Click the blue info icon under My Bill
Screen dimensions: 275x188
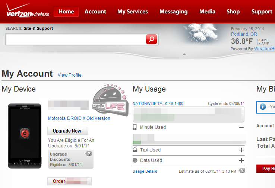click(x=263, y=107)
